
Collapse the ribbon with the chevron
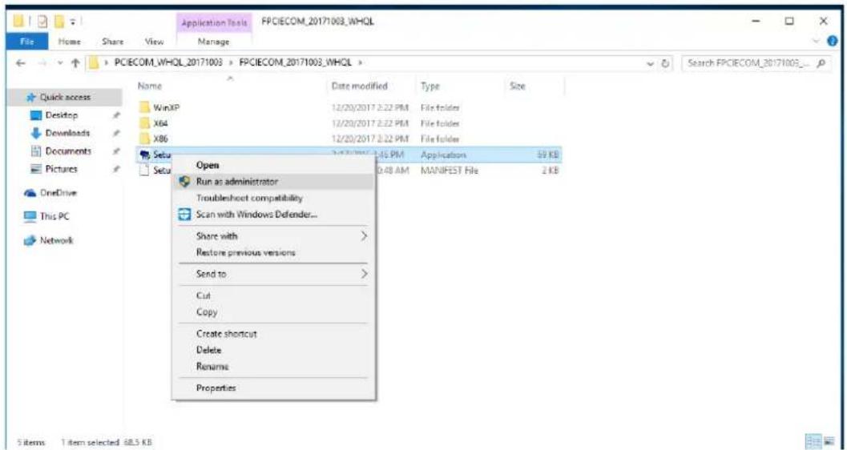pos(817,41)
